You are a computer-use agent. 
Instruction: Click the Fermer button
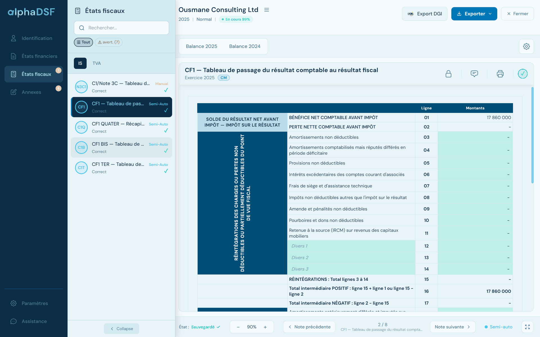(517, 14)
